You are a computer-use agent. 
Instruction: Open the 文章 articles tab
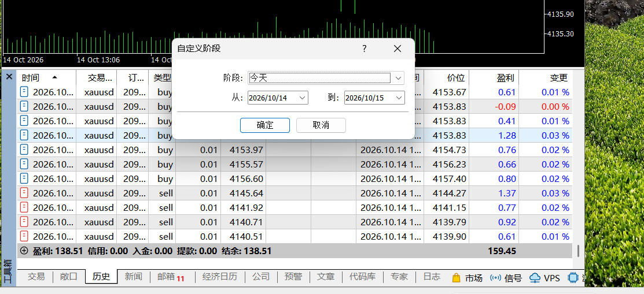pos(325,277)
